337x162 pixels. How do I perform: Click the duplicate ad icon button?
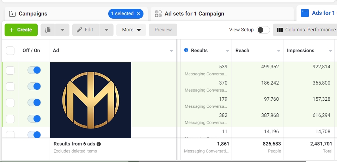click(x=48, y=30)
